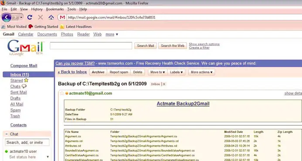The width and height of the screenshot is (302, 161).
Task: Open the Starred folder
Action: coord(17,80)
